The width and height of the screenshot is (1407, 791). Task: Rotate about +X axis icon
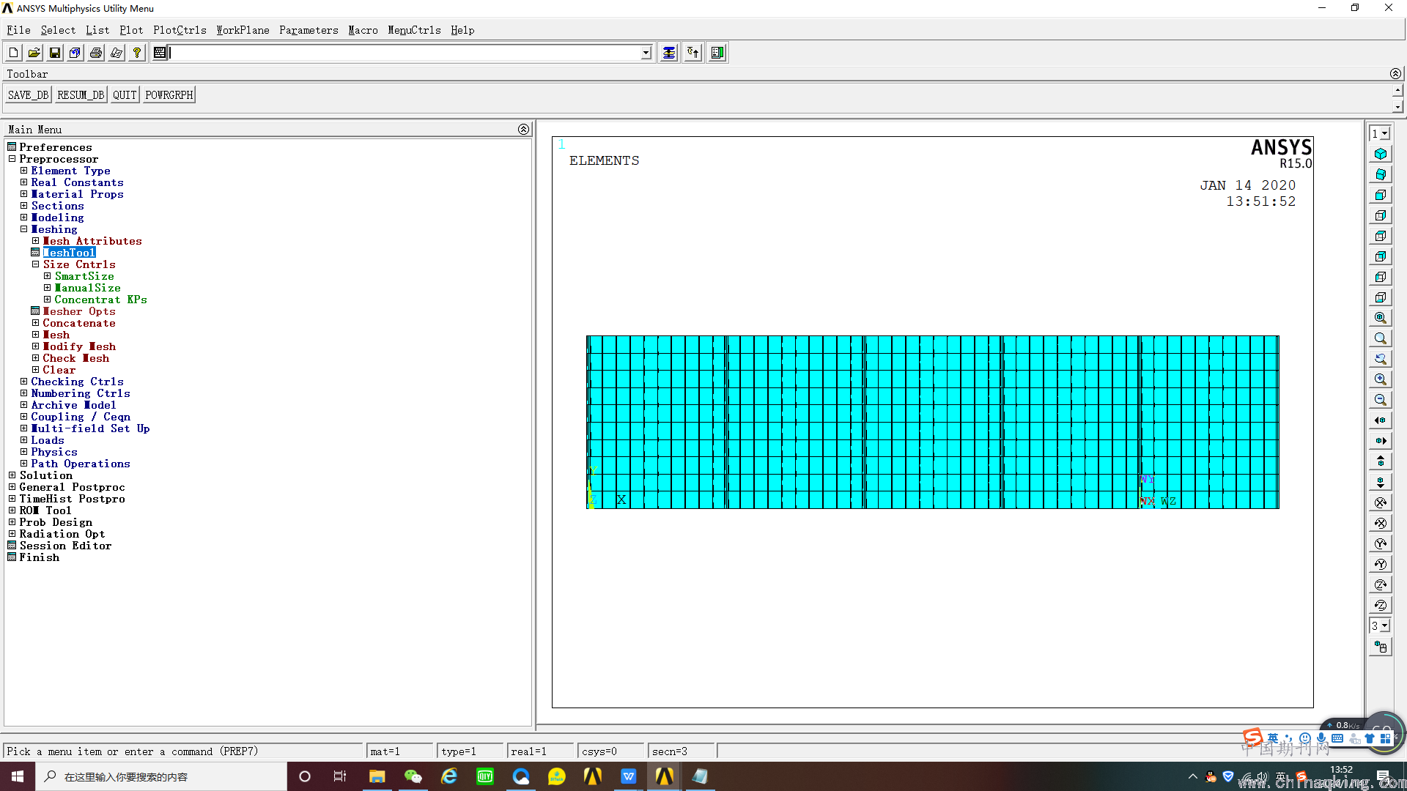tap(1381, 502)
